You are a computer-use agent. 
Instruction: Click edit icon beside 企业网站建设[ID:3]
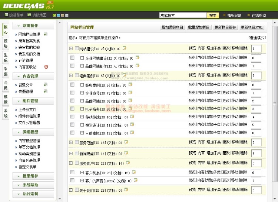coord(138,57)
